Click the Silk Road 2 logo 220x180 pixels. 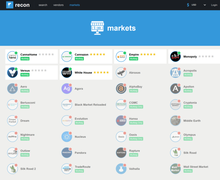tap(12, 169)
